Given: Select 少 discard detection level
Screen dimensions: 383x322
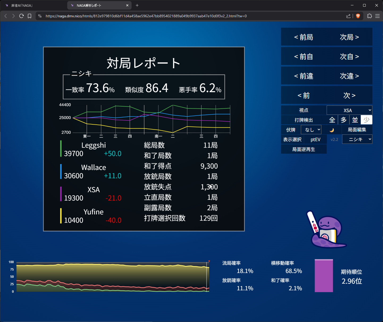Looking at the screenshot, I should [x=367, y=120].
